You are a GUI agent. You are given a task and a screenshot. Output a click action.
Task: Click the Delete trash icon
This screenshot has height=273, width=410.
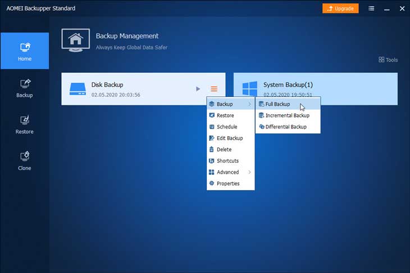click(212, 149)
